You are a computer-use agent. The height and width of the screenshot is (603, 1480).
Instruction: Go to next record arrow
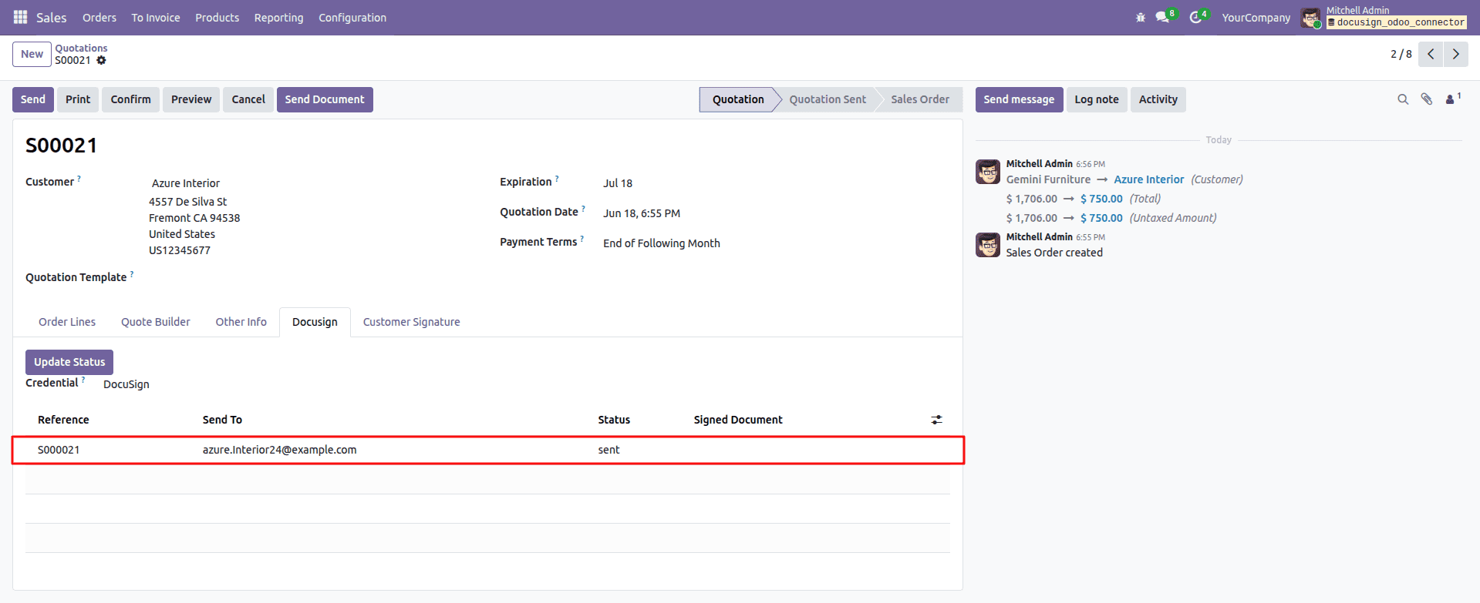pyautogui.click(x=1455, y=54)
